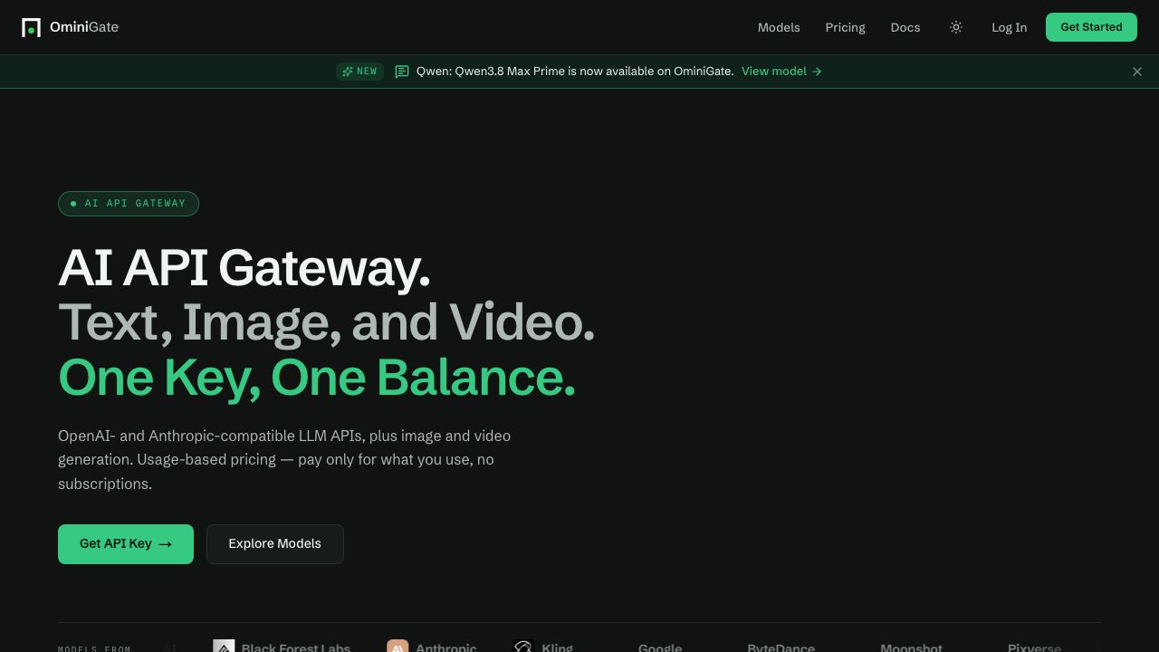Screen dimensions: 1159x652
Task: Click the Qwen3.8 Max Prime announcement text
Action: 575,72
